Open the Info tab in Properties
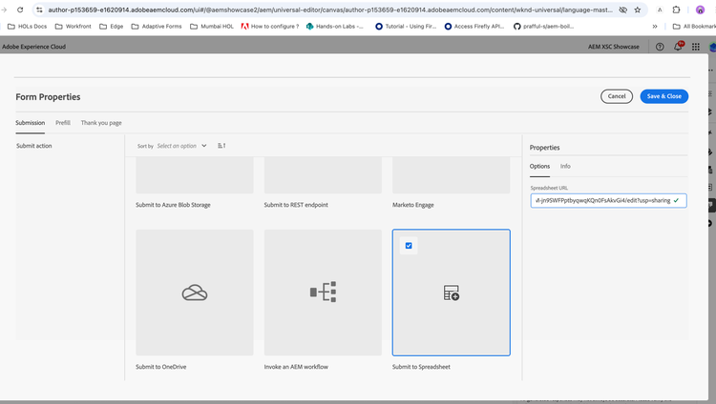 tap(565, 166)
